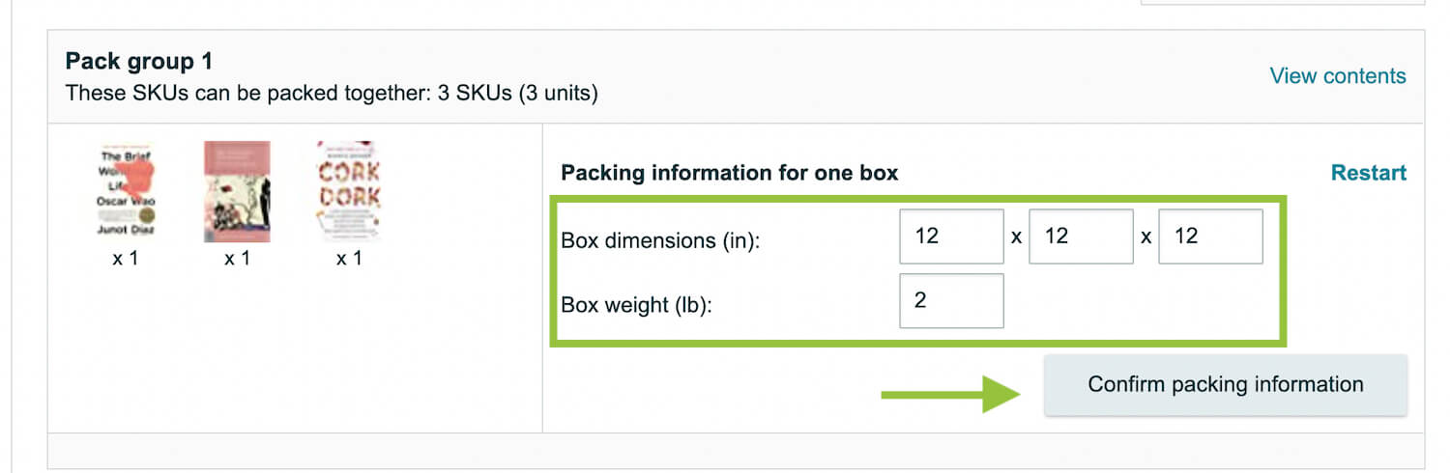Click the x 1 quantity under Oscar Wao
Viewport: 1450px width, 473px height.
[x=126, y=259]
